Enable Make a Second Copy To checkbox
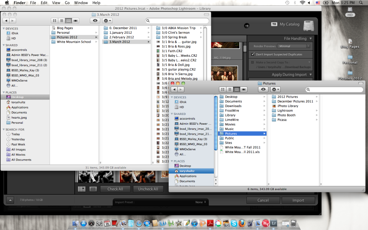 pos(253,63)
